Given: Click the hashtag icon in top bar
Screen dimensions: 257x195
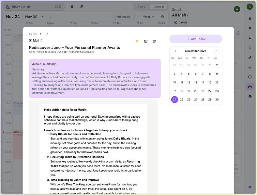Looking at the screenshot, I should coord(72,7).
